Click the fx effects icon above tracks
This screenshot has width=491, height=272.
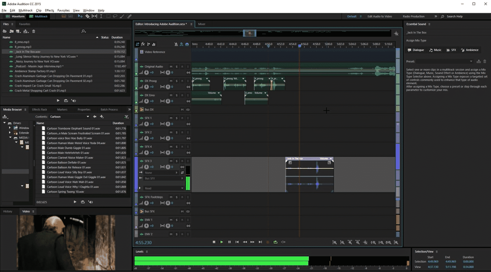(143, 44)
